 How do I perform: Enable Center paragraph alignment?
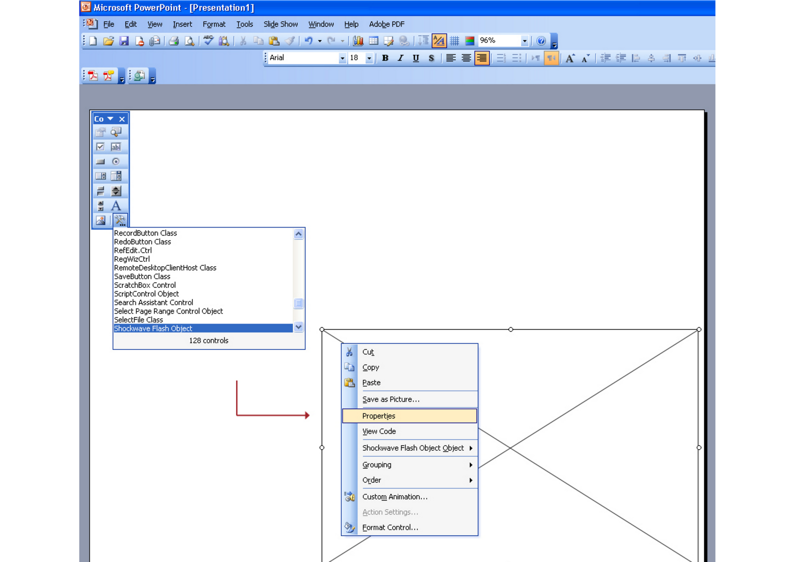coord(466,58)
